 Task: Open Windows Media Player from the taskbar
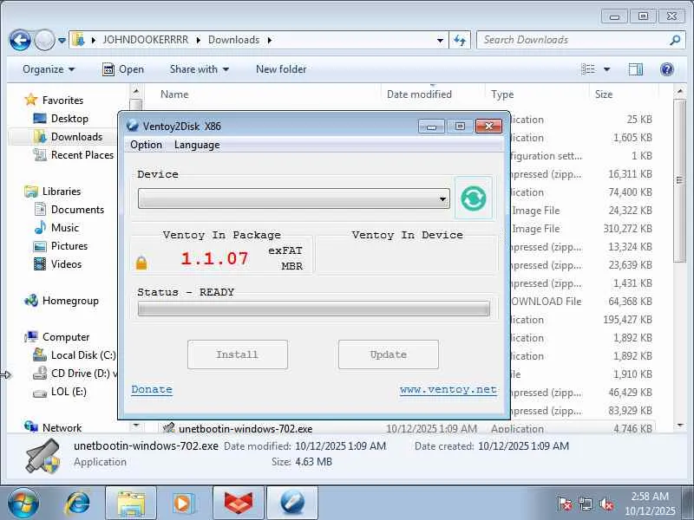[182, 504]
